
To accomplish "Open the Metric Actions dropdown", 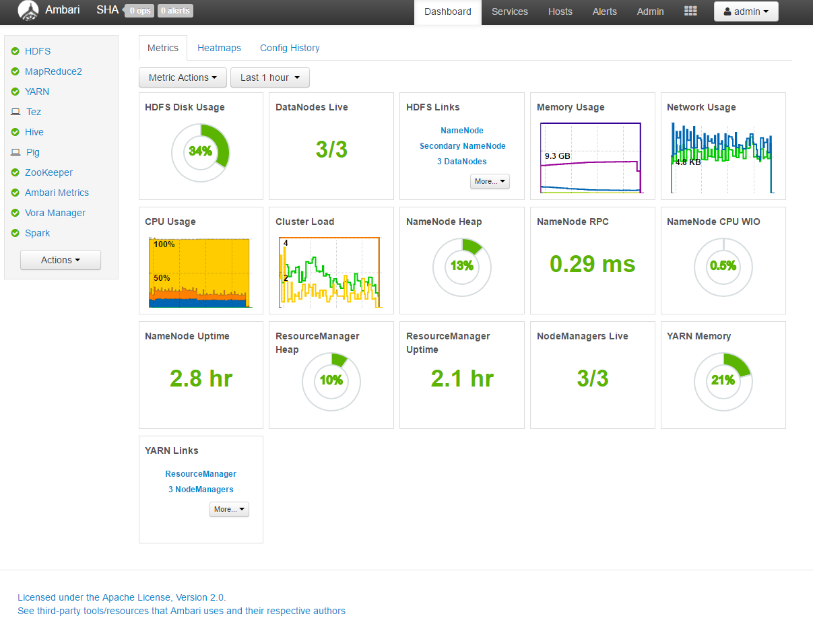I will pos(183,77).
